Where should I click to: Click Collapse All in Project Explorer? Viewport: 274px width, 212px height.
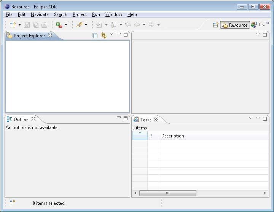pos(95,36)
